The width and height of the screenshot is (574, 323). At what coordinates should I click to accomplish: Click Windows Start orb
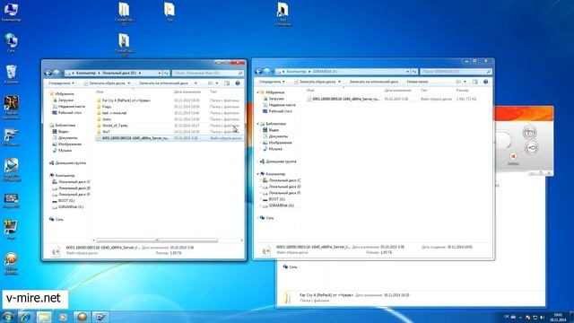(x=8, y=317)
